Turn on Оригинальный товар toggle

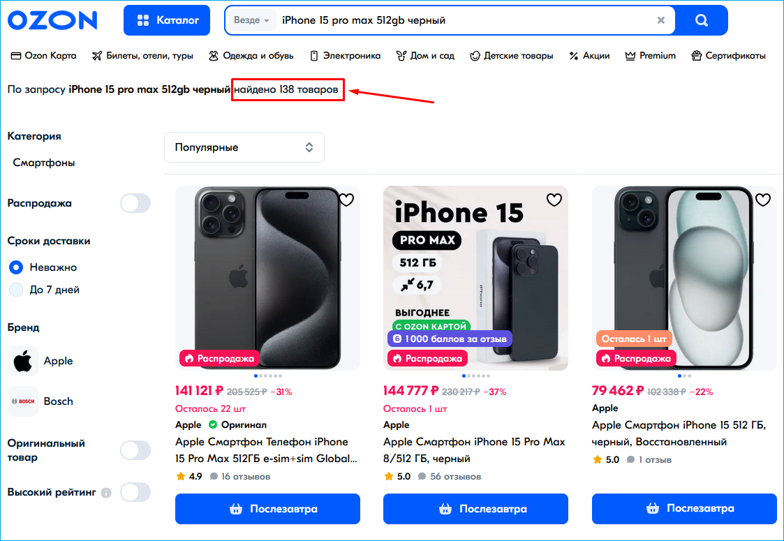pos(135,450)
